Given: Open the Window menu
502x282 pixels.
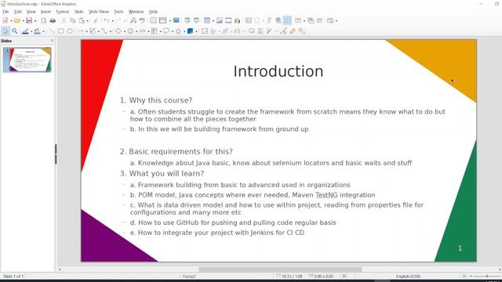Looking at the screenshot, I should point(136,12).
